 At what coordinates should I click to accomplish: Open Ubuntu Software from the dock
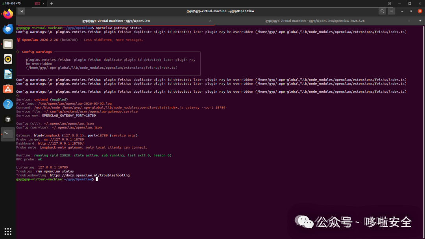(x=8, y=89)
